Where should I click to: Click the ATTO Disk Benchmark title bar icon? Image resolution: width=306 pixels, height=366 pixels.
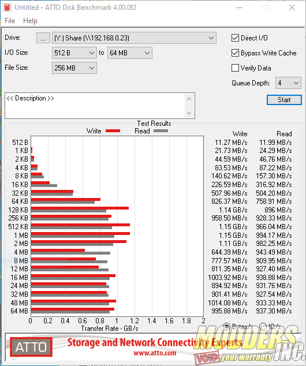coord(7,8)
